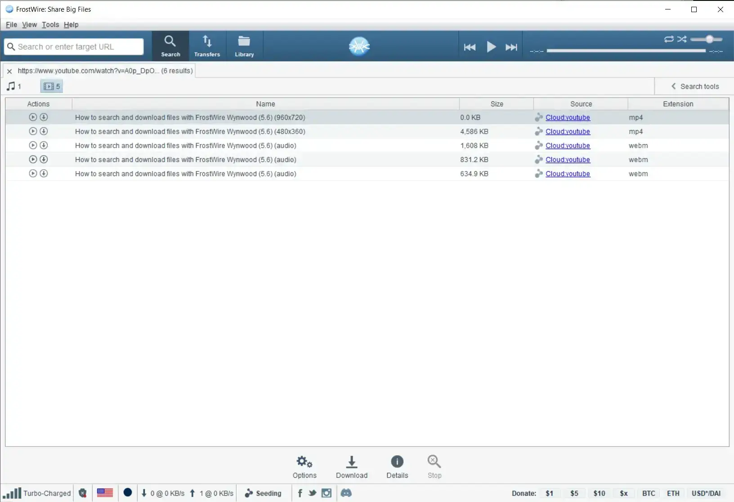Toggle the video results filter
The height and width of the screenshot is (502, 734).
coord(51,86)
